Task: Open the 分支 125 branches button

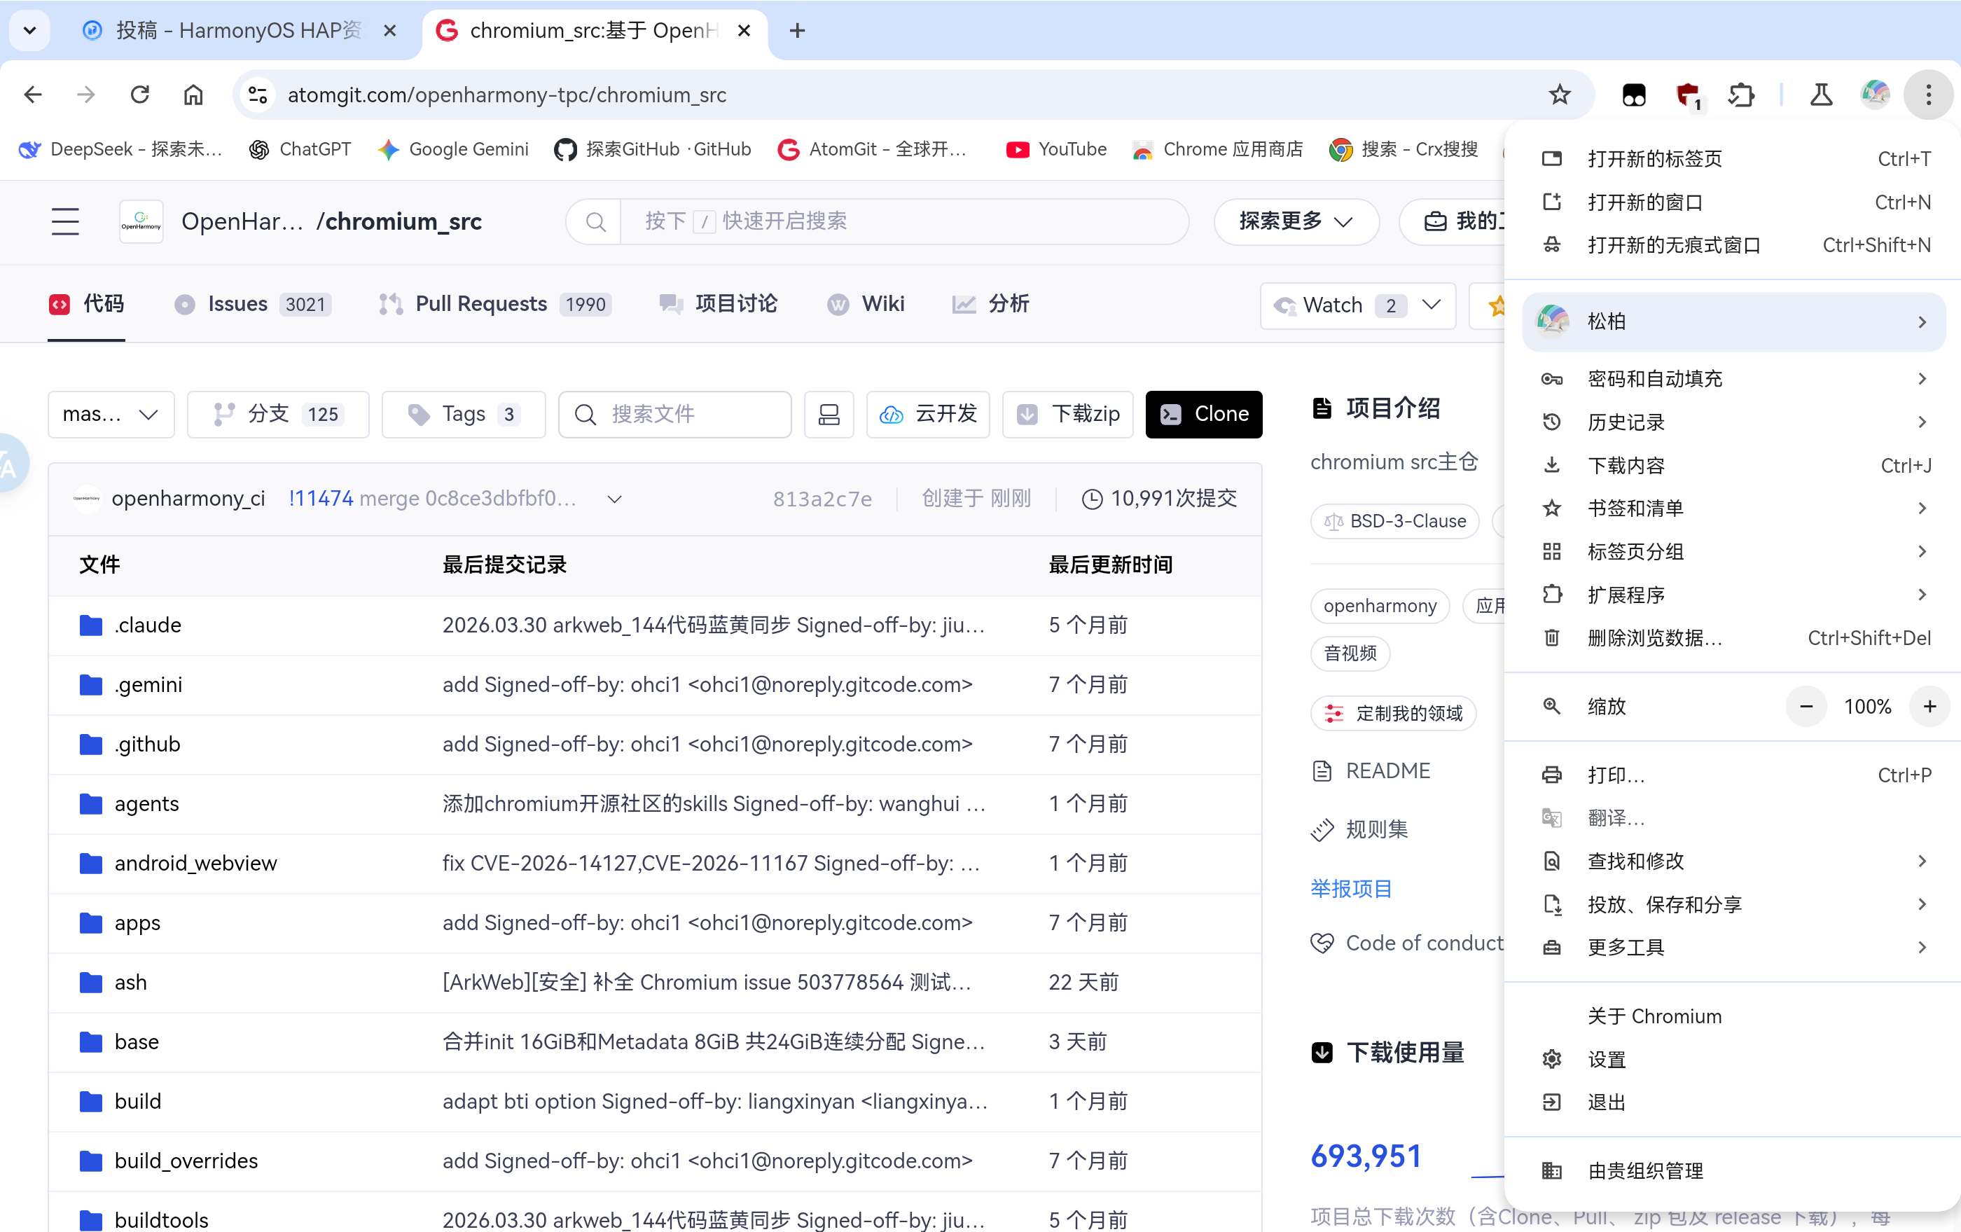Action: pos(278,415)
